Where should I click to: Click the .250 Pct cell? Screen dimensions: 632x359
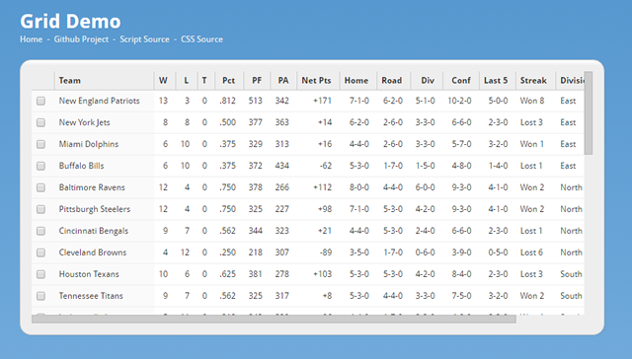click(228, 253)
